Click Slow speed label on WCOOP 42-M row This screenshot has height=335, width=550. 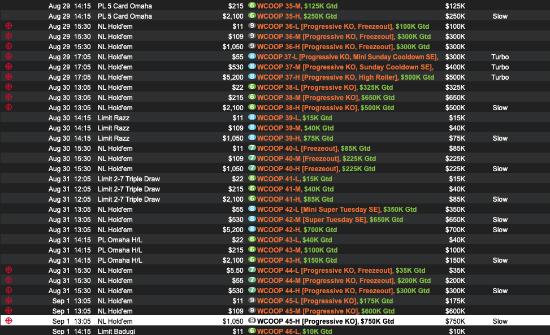pyautogui.click(x=500, y=219)
